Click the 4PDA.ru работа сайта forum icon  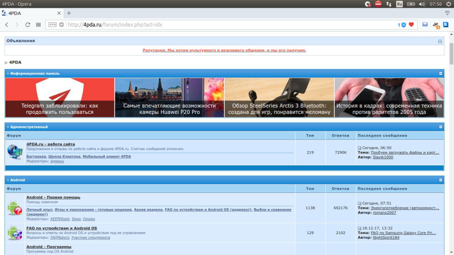pyautogui.click(x=15, y=152)
